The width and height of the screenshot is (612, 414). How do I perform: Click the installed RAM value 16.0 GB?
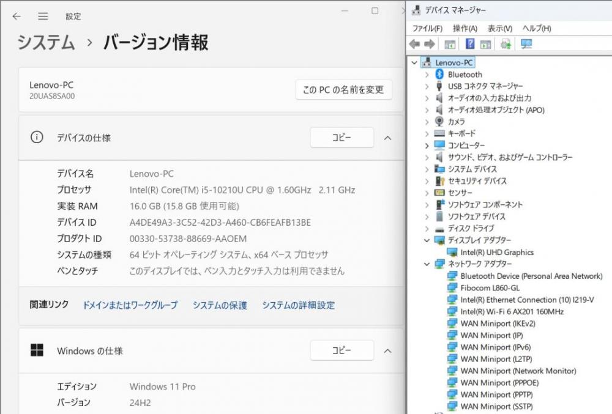tap(184, 206)
